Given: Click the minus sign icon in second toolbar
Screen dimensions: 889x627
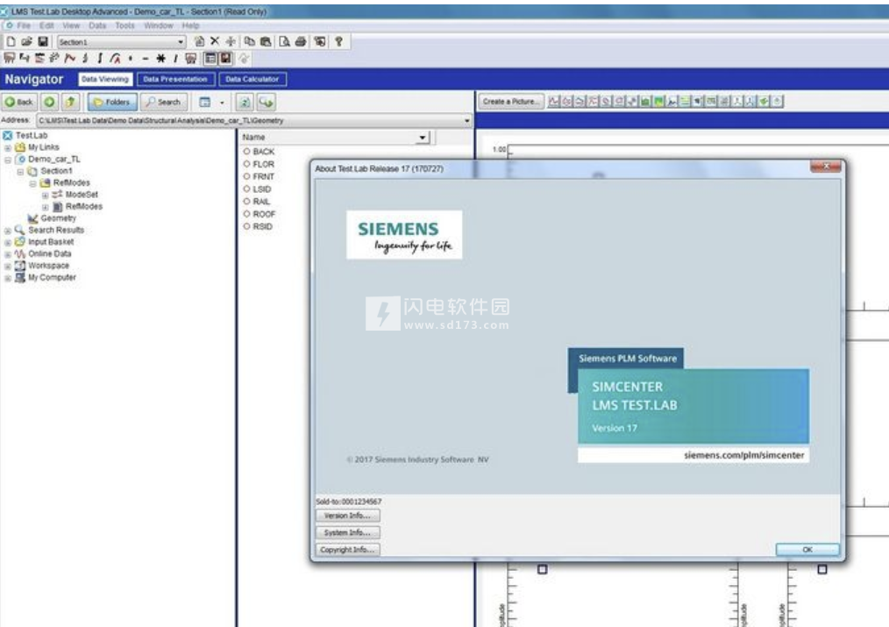Looking at the screenshot, I should point(146,59).
